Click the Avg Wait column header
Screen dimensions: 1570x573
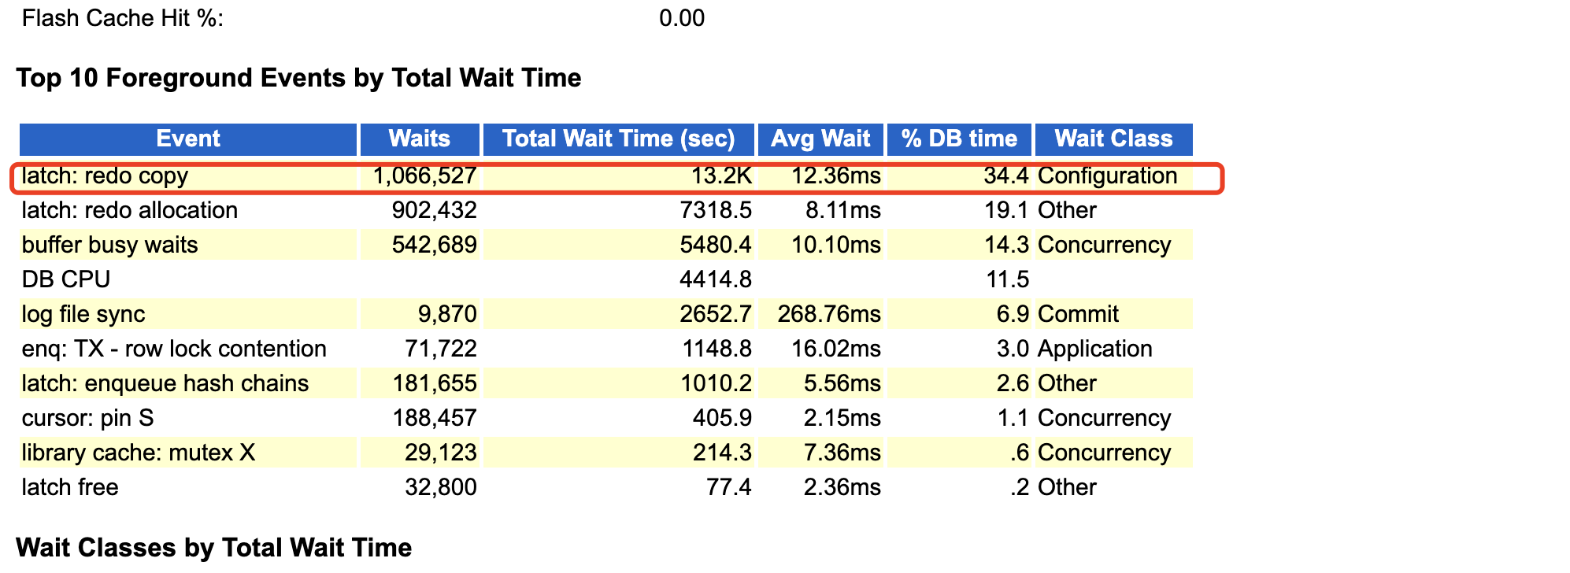pyautogui.click(x=820, y=139)
